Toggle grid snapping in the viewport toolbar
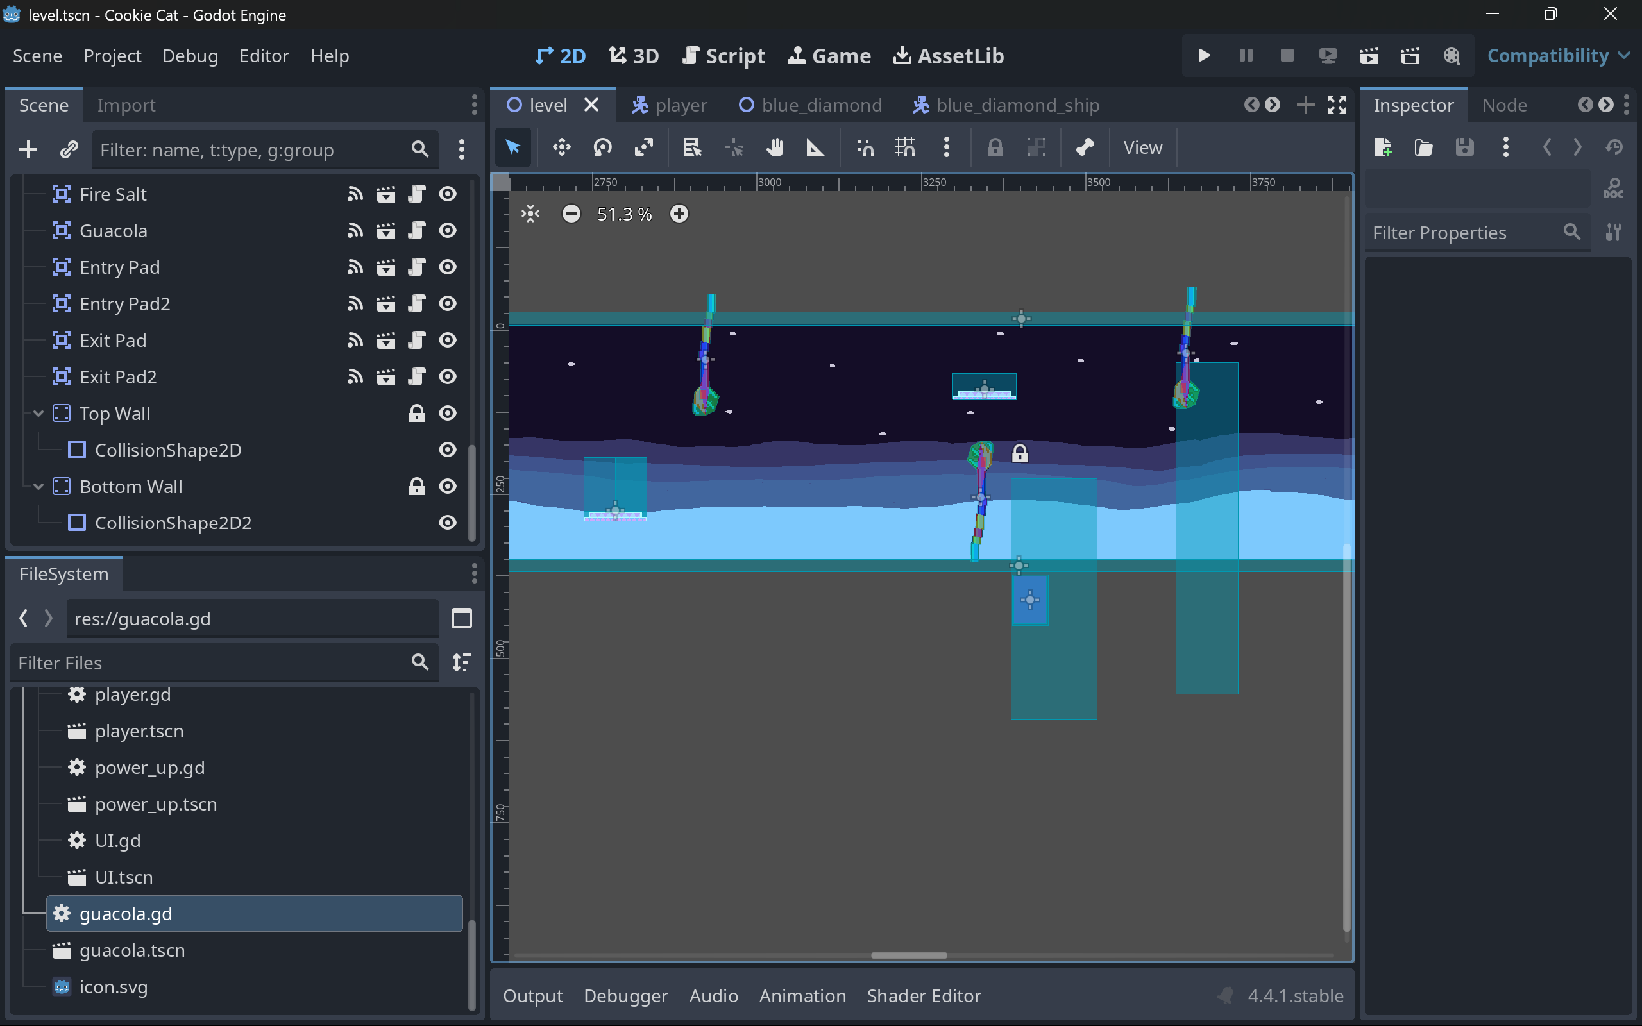The height and width of the screenshot is (1026, 1642). (x=904, y=147)
